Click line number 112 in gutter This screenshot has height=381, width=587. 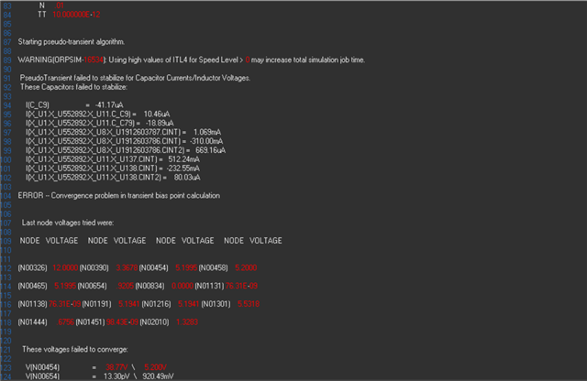[x=6, y=267]
